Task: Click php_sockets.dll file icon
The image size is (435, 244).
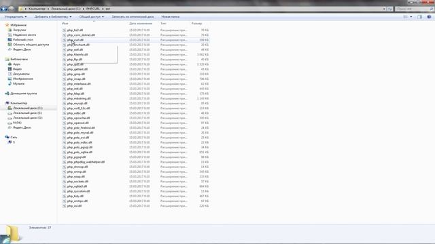Action: [x=65, y=182]
